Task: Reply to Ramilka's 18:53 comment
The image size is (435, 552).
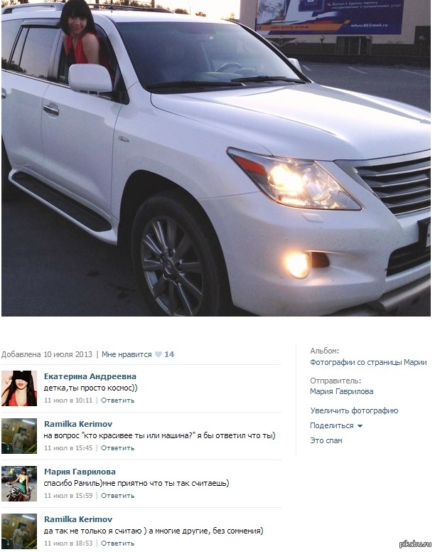Action: (117, 543)
